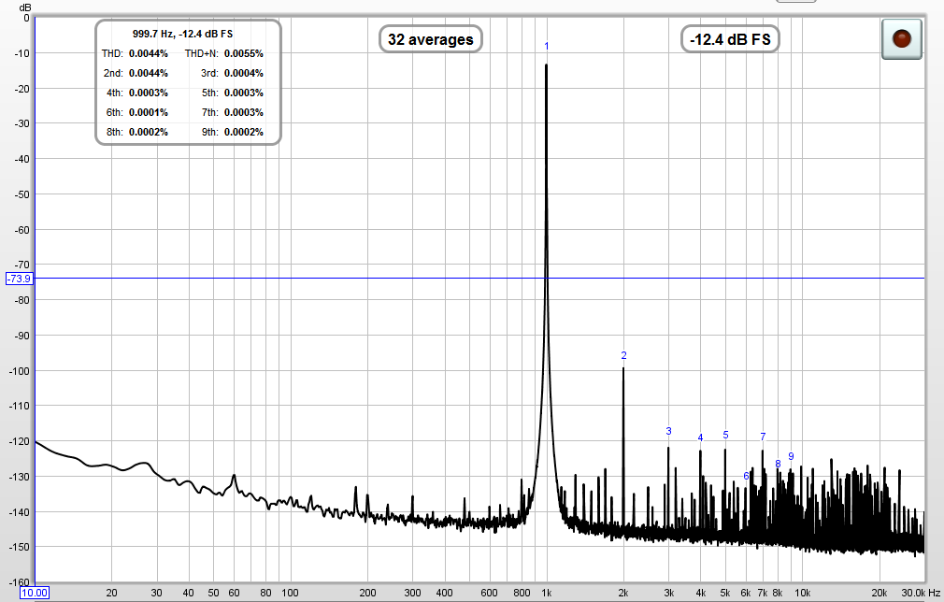Click the 30.0k Hz axis end label

[x=921, y=593]
